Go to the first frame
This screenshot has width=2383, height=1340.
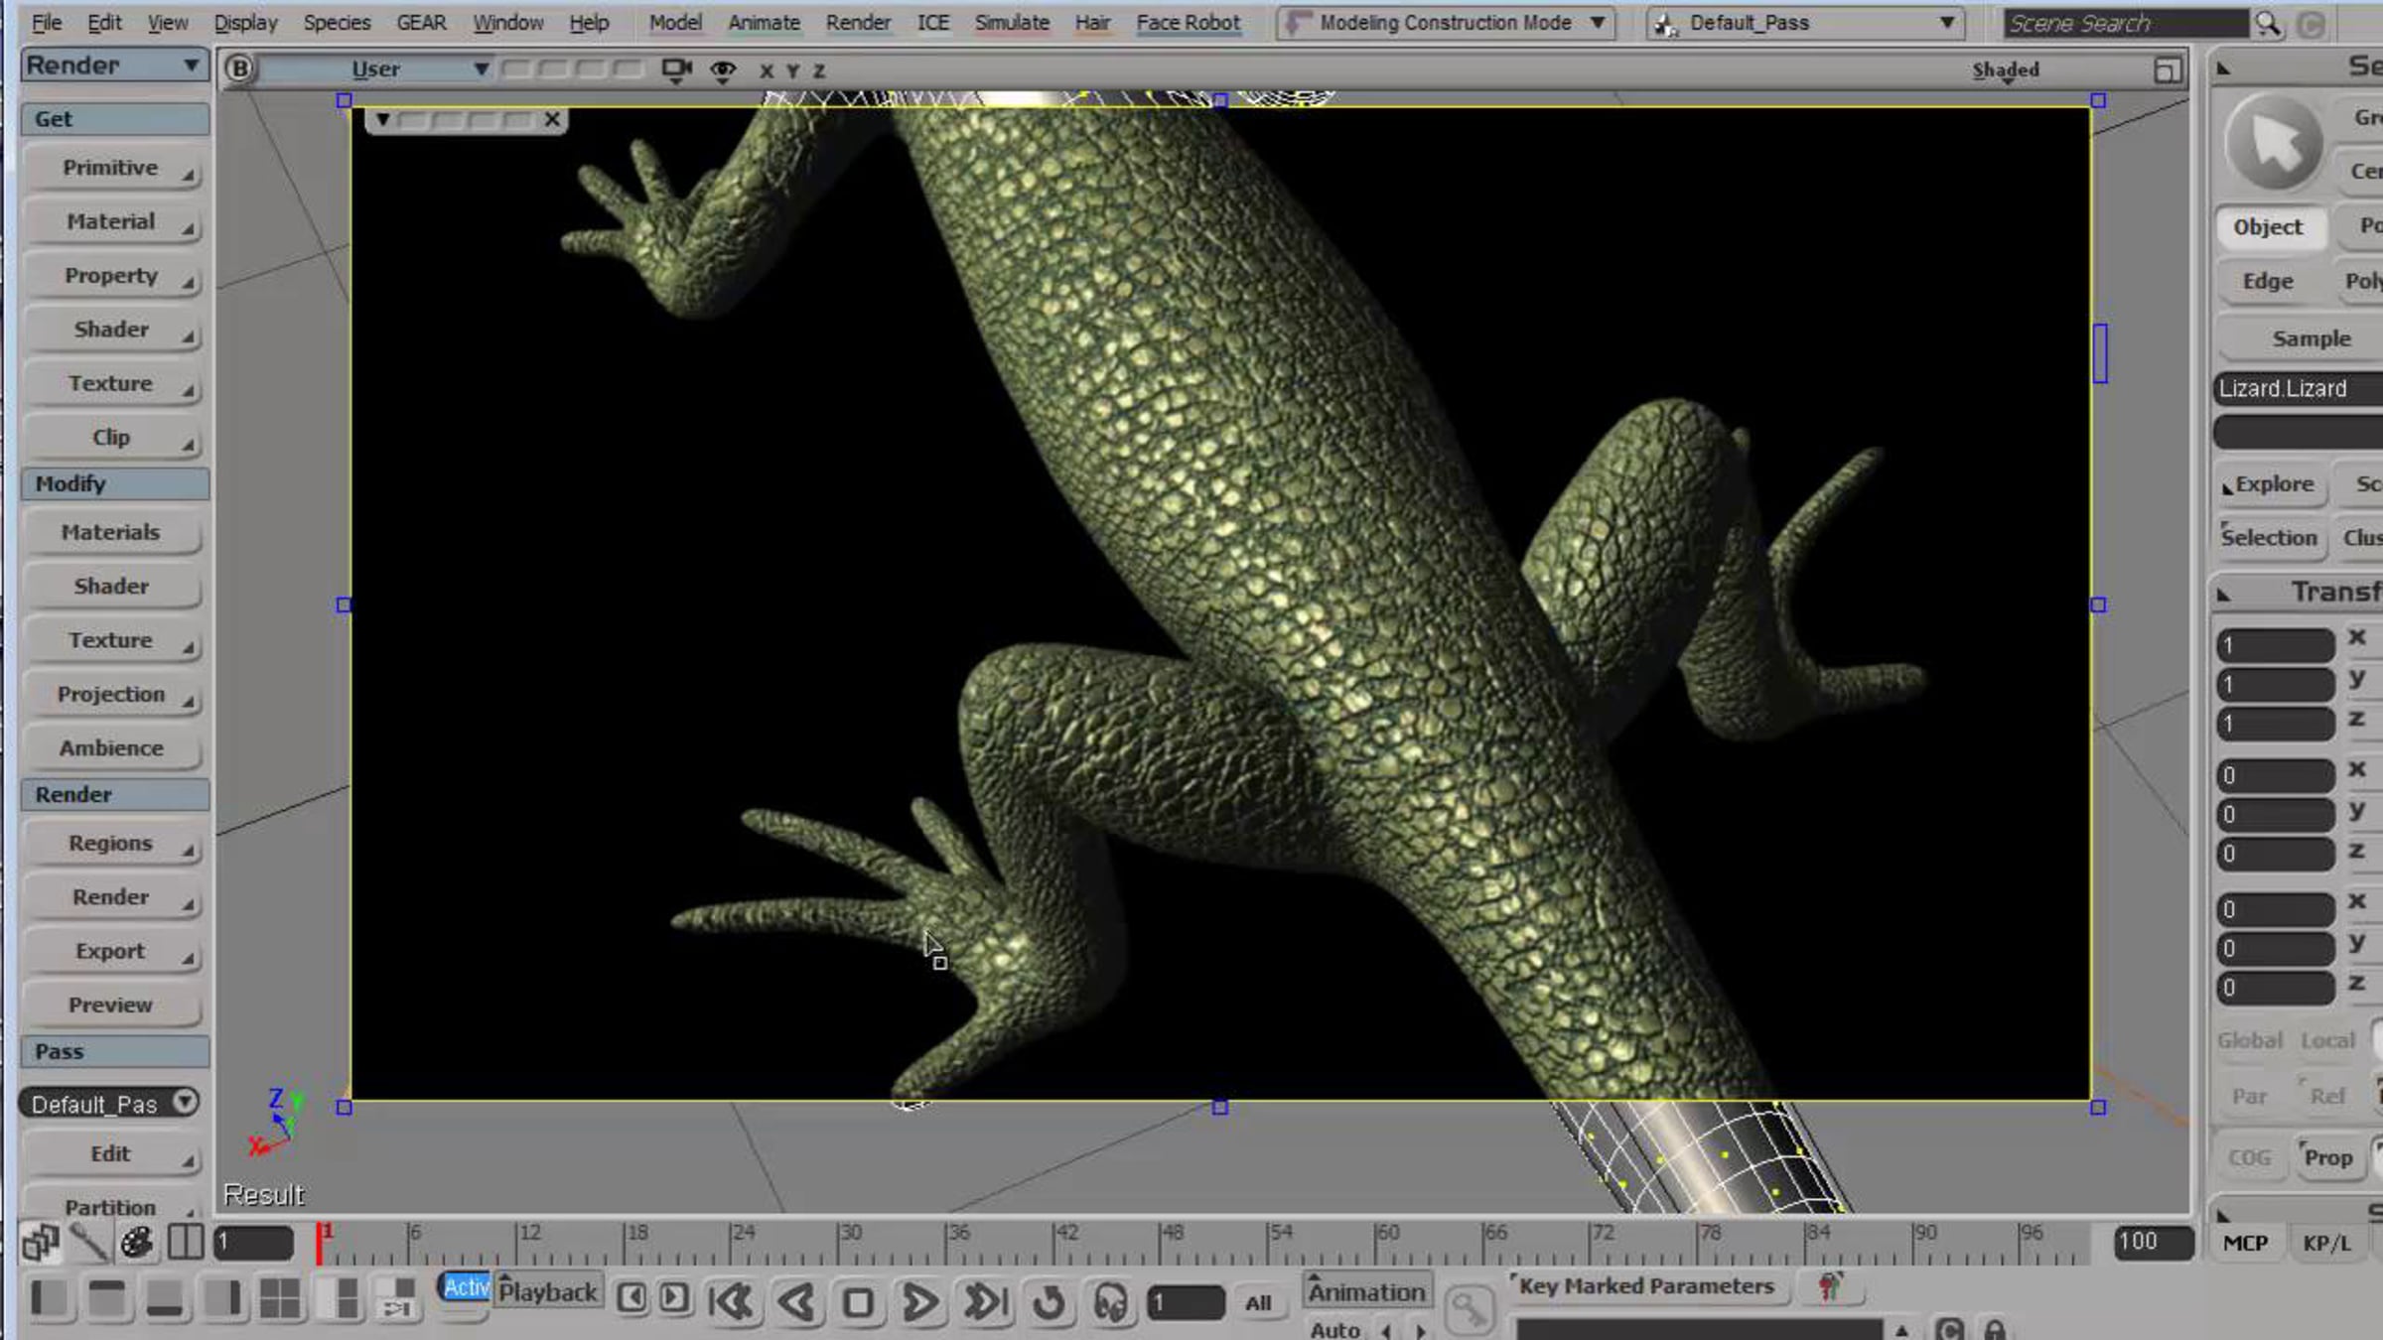point(732,1301)
